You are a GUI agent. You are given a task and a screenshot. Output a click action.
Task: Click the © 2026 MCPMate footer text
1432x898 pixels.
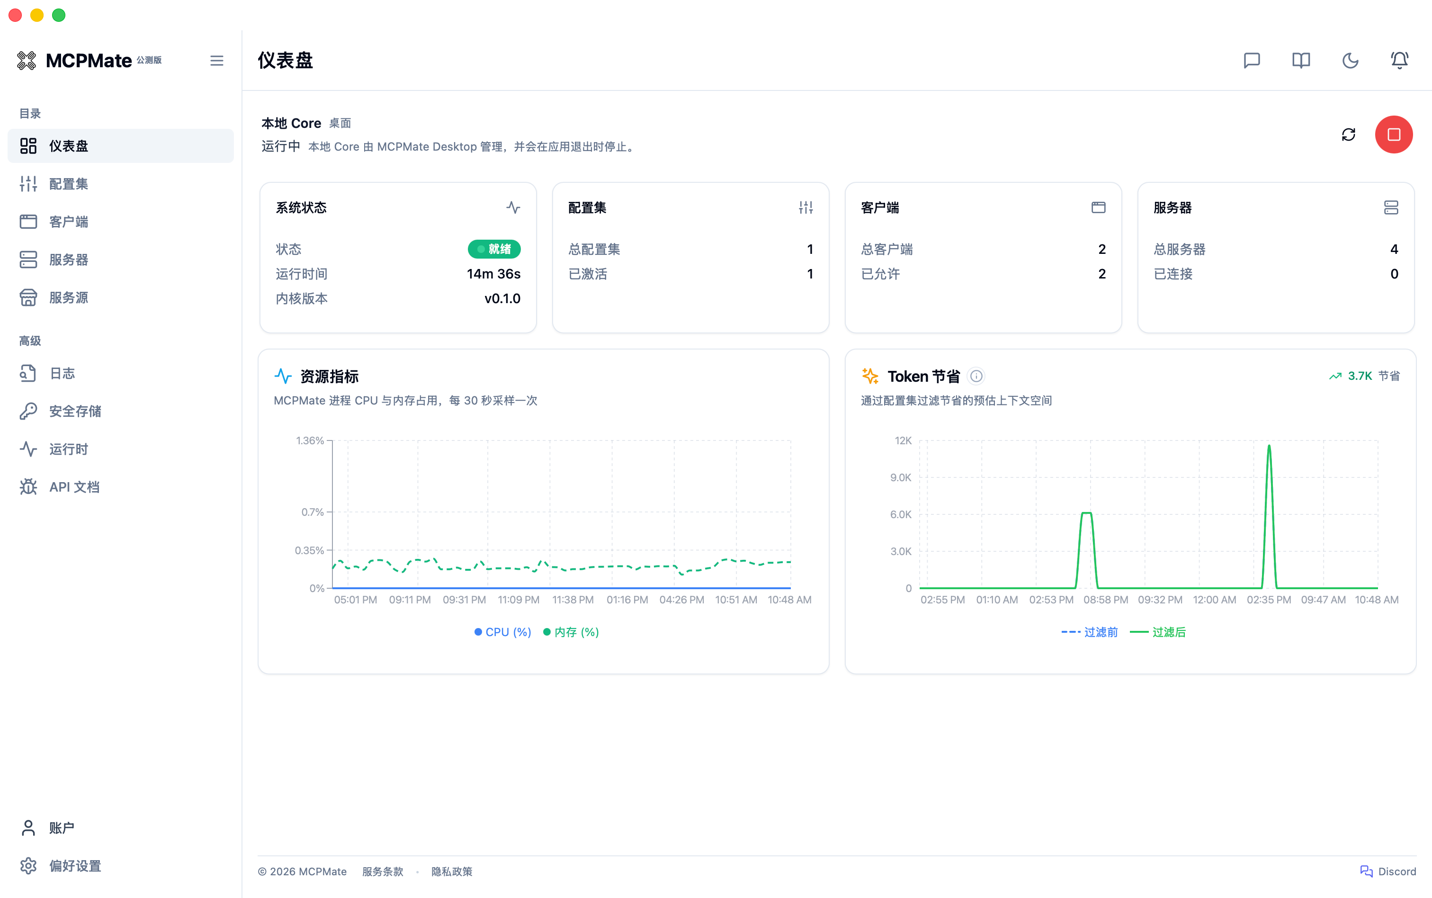pyautogui.click(x=302, y=871)
